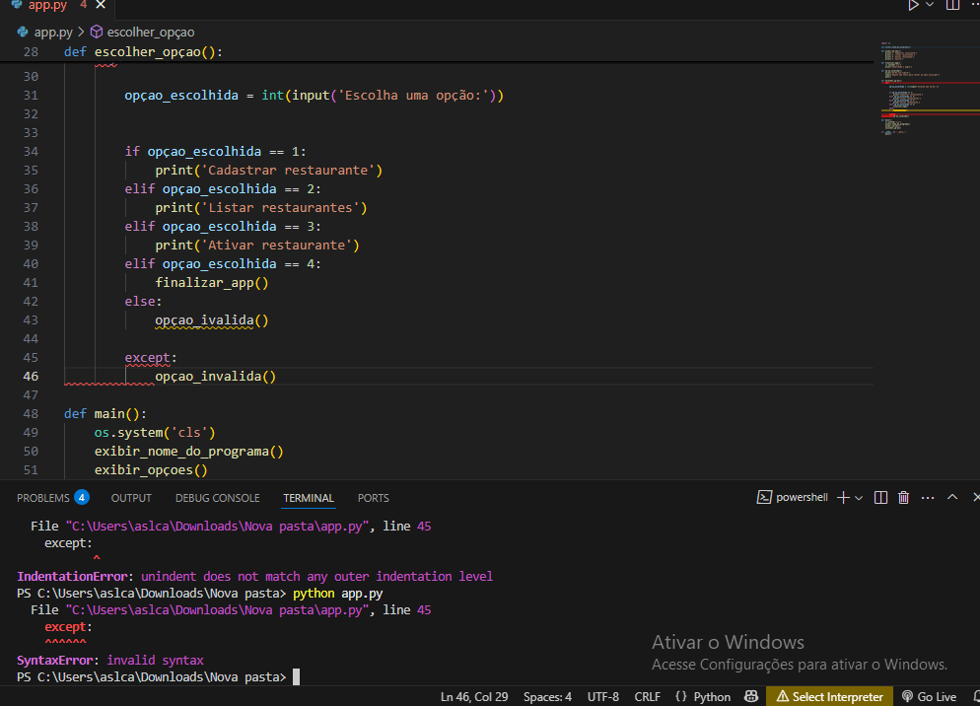This screenshot has height=706, width=980.
Task: Click the IndentationError message in terminal
Action: (x=255, y=576)
